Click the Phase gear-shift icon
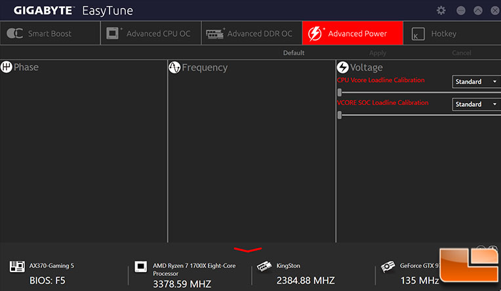This screenshot has height=291, width=501. pos(7,67)
